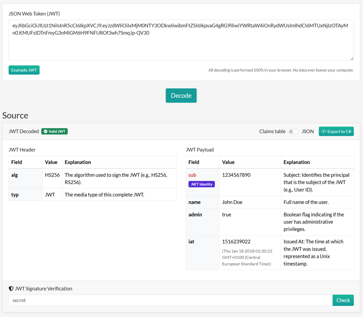The image size is (363, 317).
Task: Click the textarea resize handle
Action: click(x=352, y=59)
